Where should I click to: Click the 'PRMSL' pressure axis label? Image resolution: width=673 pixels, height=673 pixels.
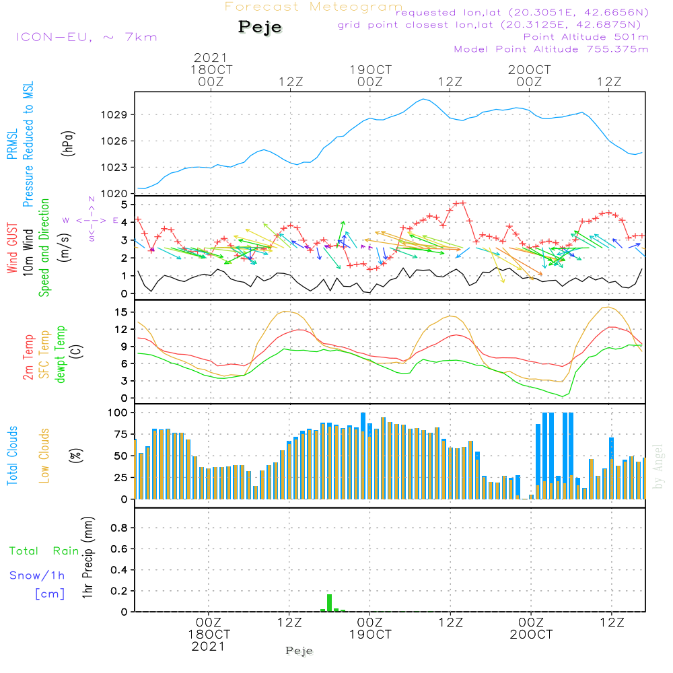12,144
